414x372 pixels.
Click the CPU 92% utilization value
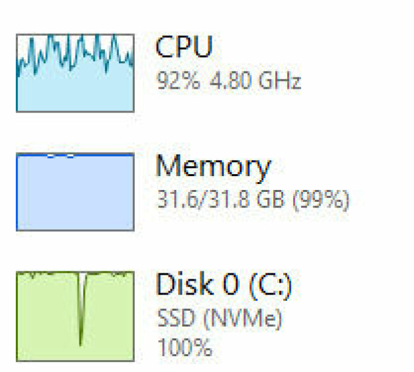179,80
